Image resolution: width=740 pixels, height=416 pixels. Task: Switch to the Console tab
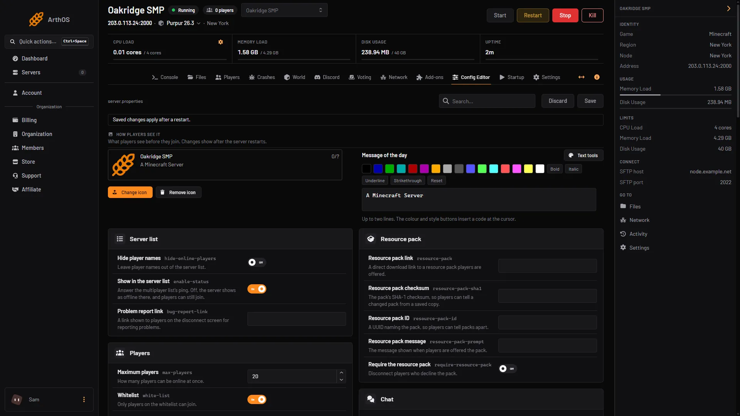click(x=165, y=77)
